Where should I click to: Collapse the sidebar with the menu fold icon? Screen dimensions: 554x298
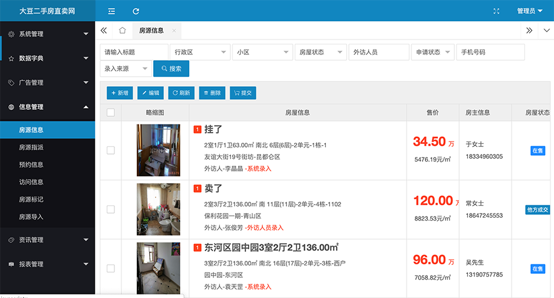(111, 11)
